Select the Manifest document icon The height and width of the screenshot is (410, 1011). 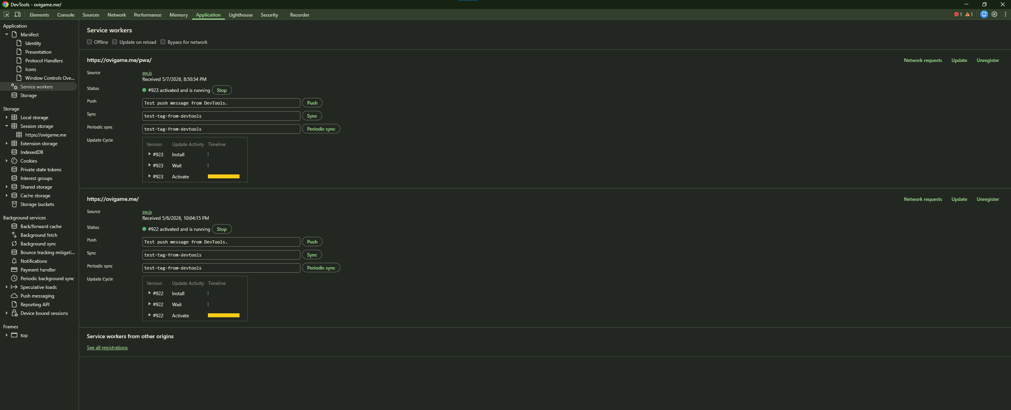pyautogui.click(x=14, y=35)
